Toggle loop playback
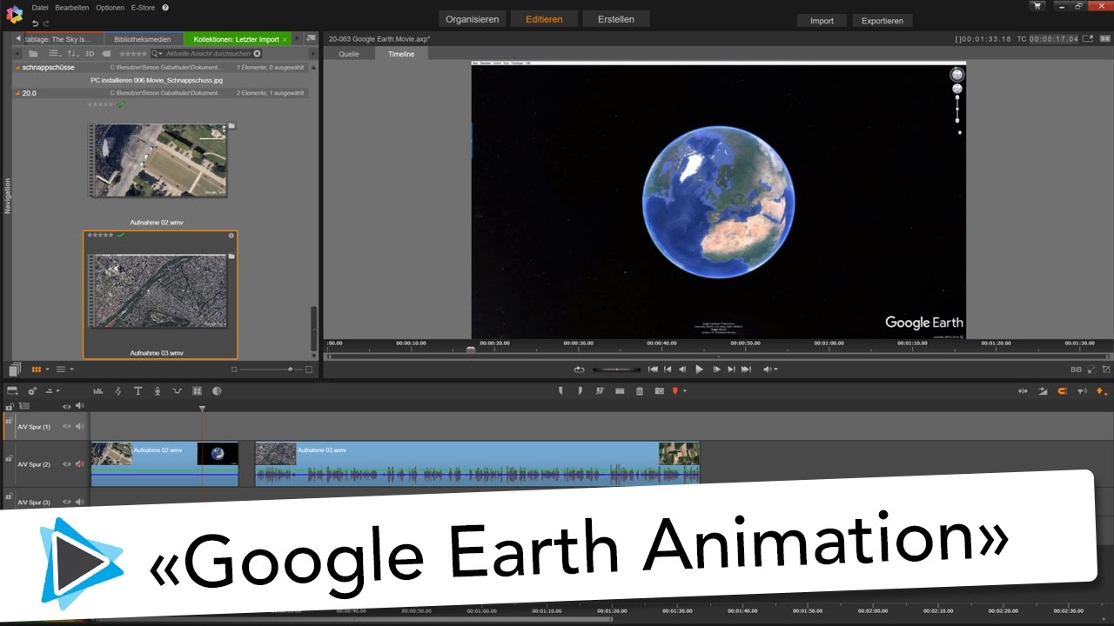Viewport: 1114px width, 626px height. 580,370
